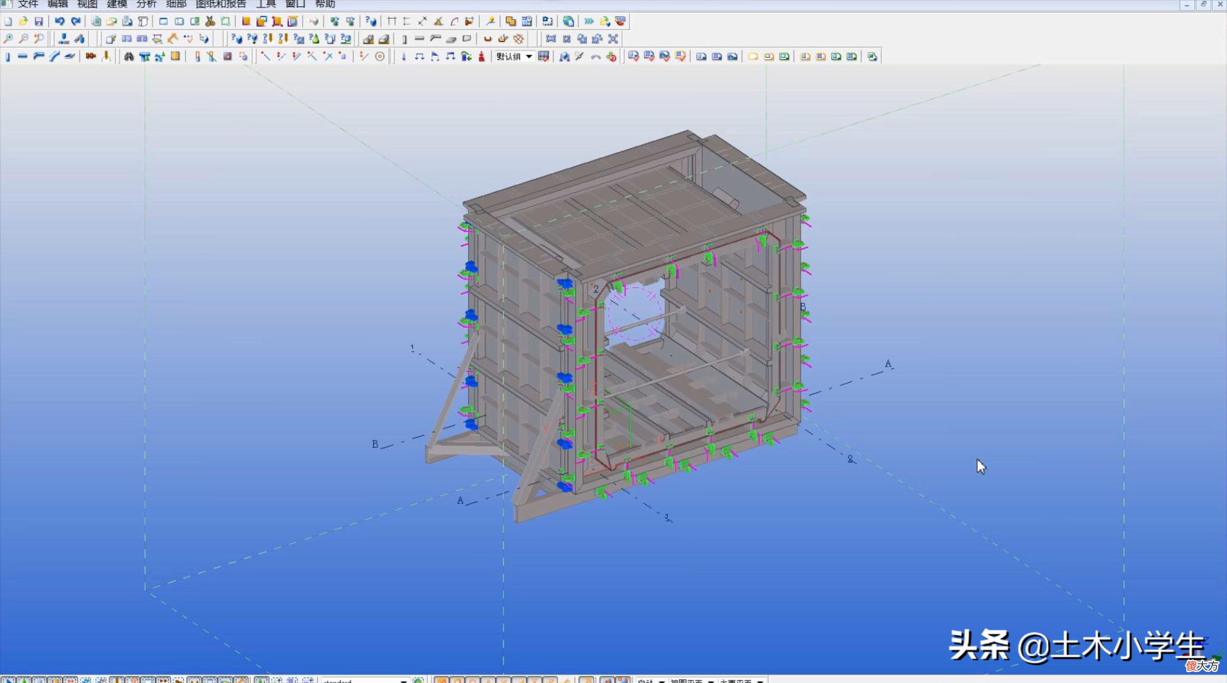The image size is (1227, 683).
Task: Click the first drawing icon with red checkmark
Action: (633, 57)
